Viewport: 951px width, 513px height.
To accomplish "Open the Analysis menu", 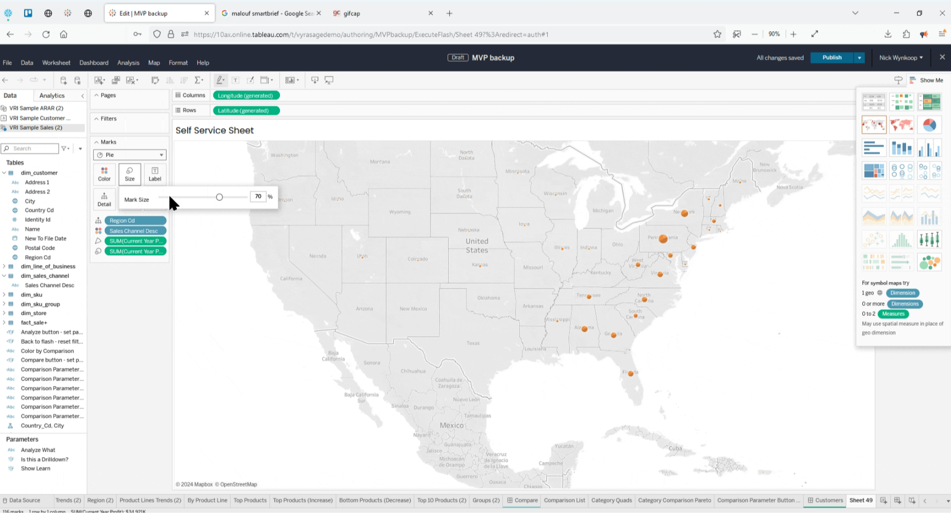I will (128, 62).
